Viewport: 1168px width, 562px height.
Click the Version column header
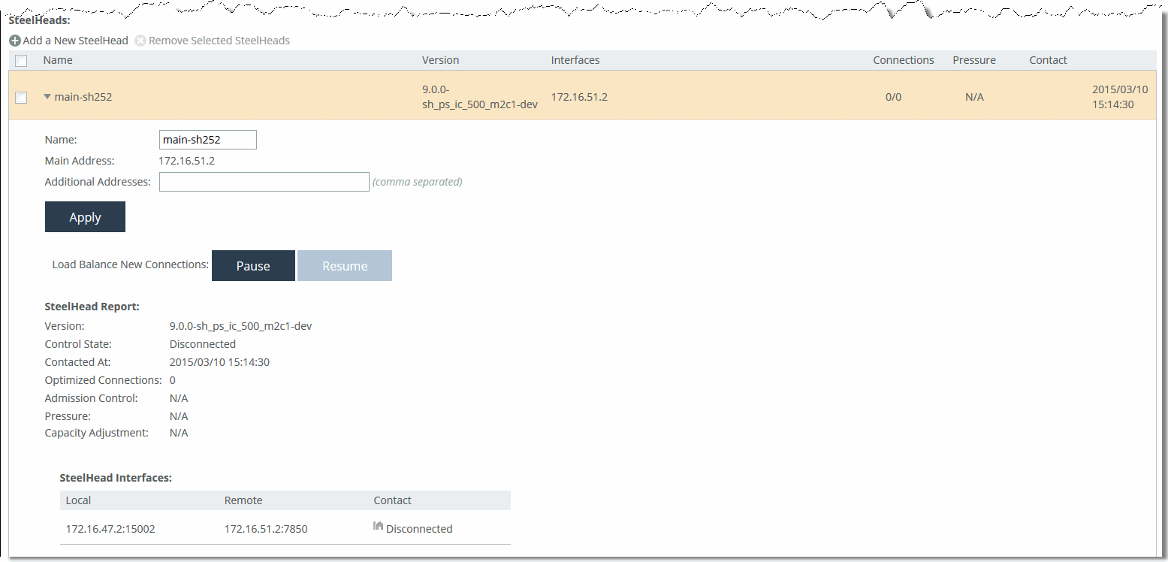(x=440, y=60)
